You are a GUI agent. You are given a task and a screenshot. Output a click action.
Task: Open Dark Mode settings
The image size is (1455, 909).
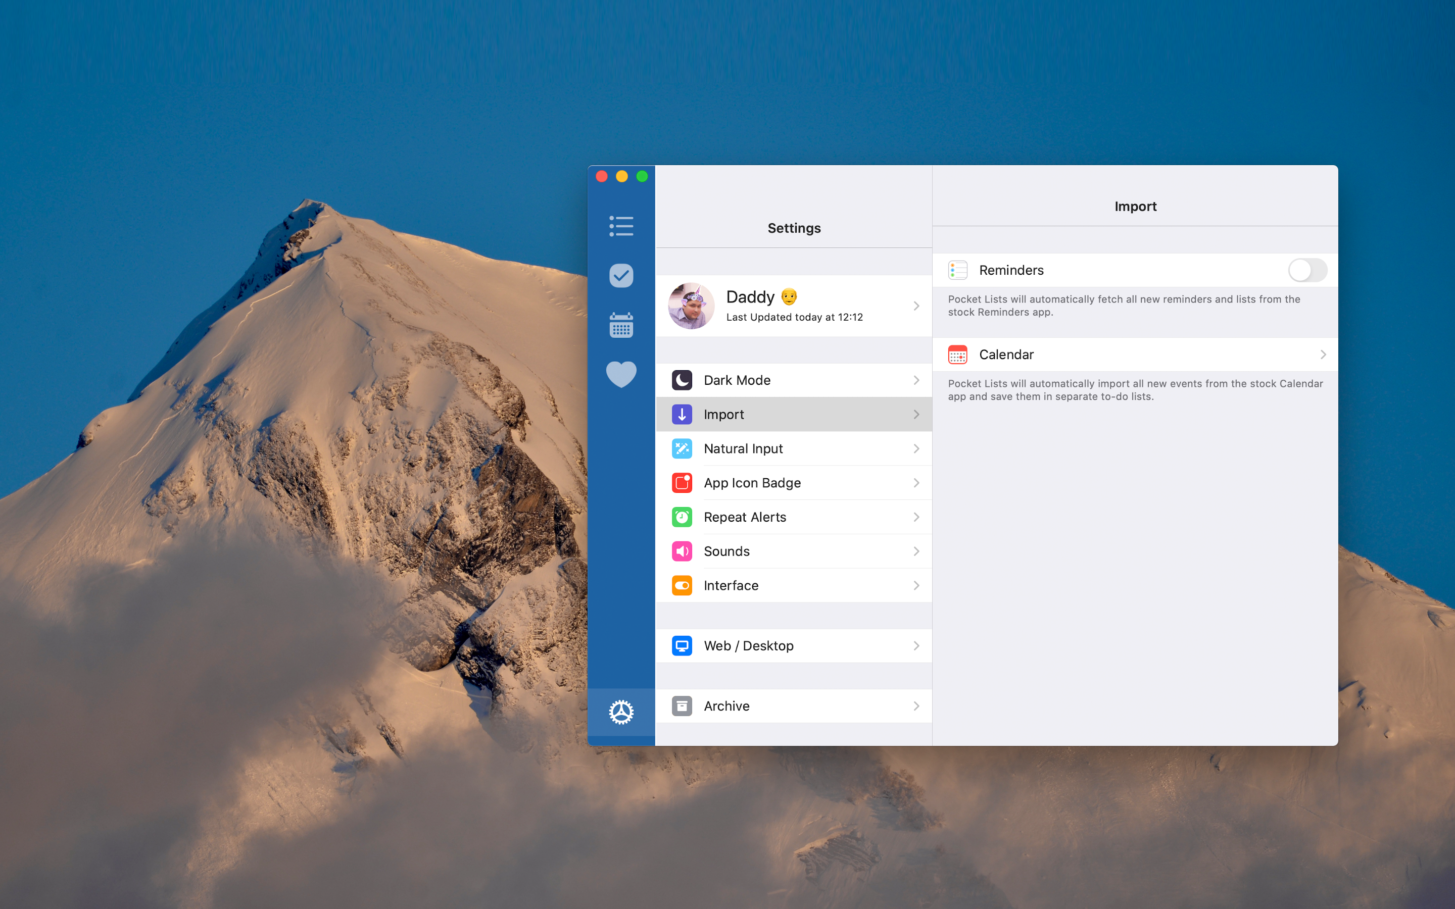click(794, 380)
